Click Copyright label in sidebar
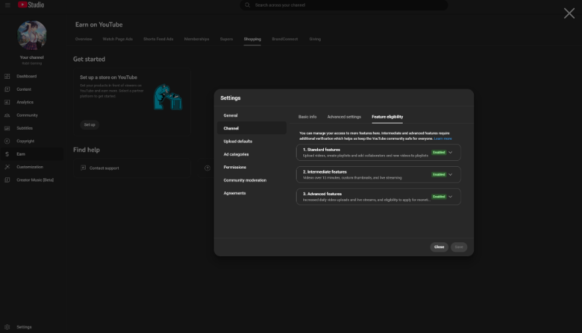The height and width of the screenshot is (333, 582). [x=25, y=141]
